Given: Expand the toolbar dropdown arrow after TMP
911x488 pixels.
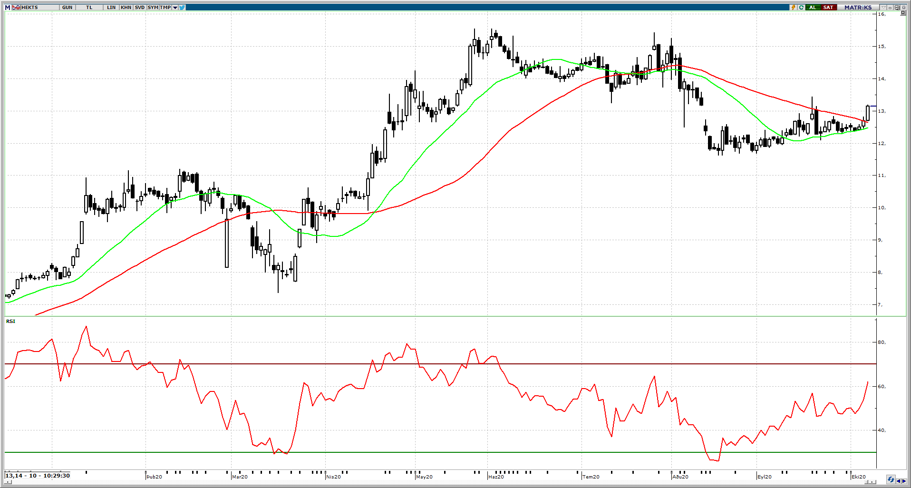Looking at the screenshot, I should 175,8.
